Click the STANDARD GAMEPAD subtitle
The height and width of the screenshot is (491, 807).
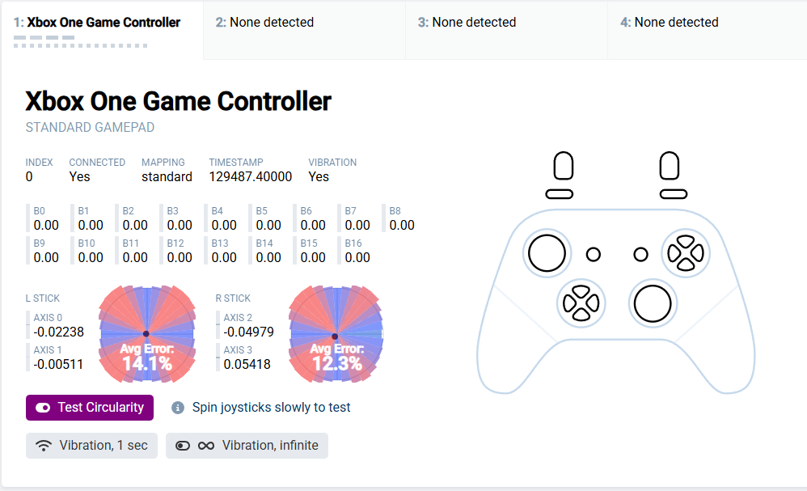(x=90, y=127)
